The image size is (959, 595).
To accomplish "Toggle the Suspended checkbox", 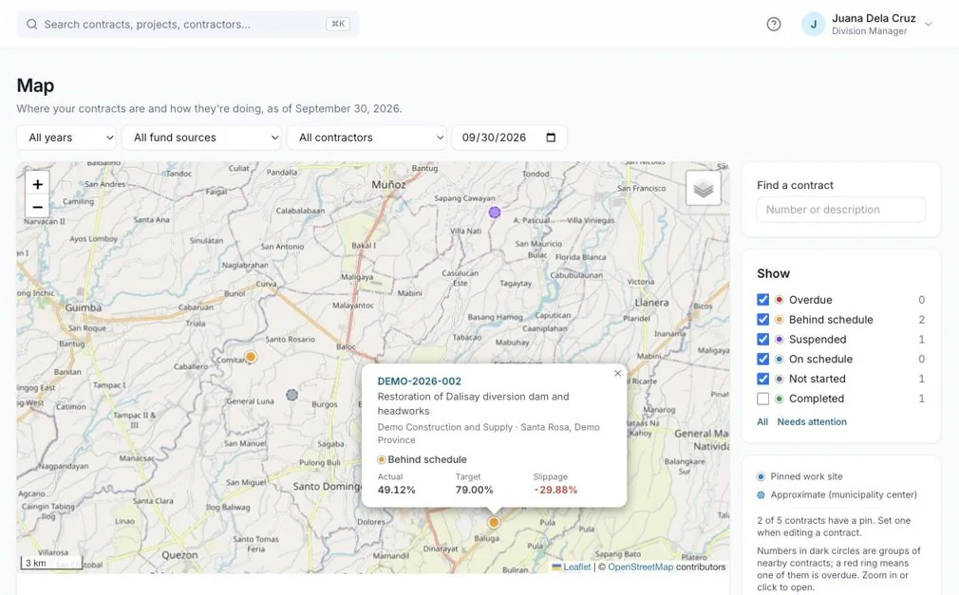I will (x=762, y=339).
